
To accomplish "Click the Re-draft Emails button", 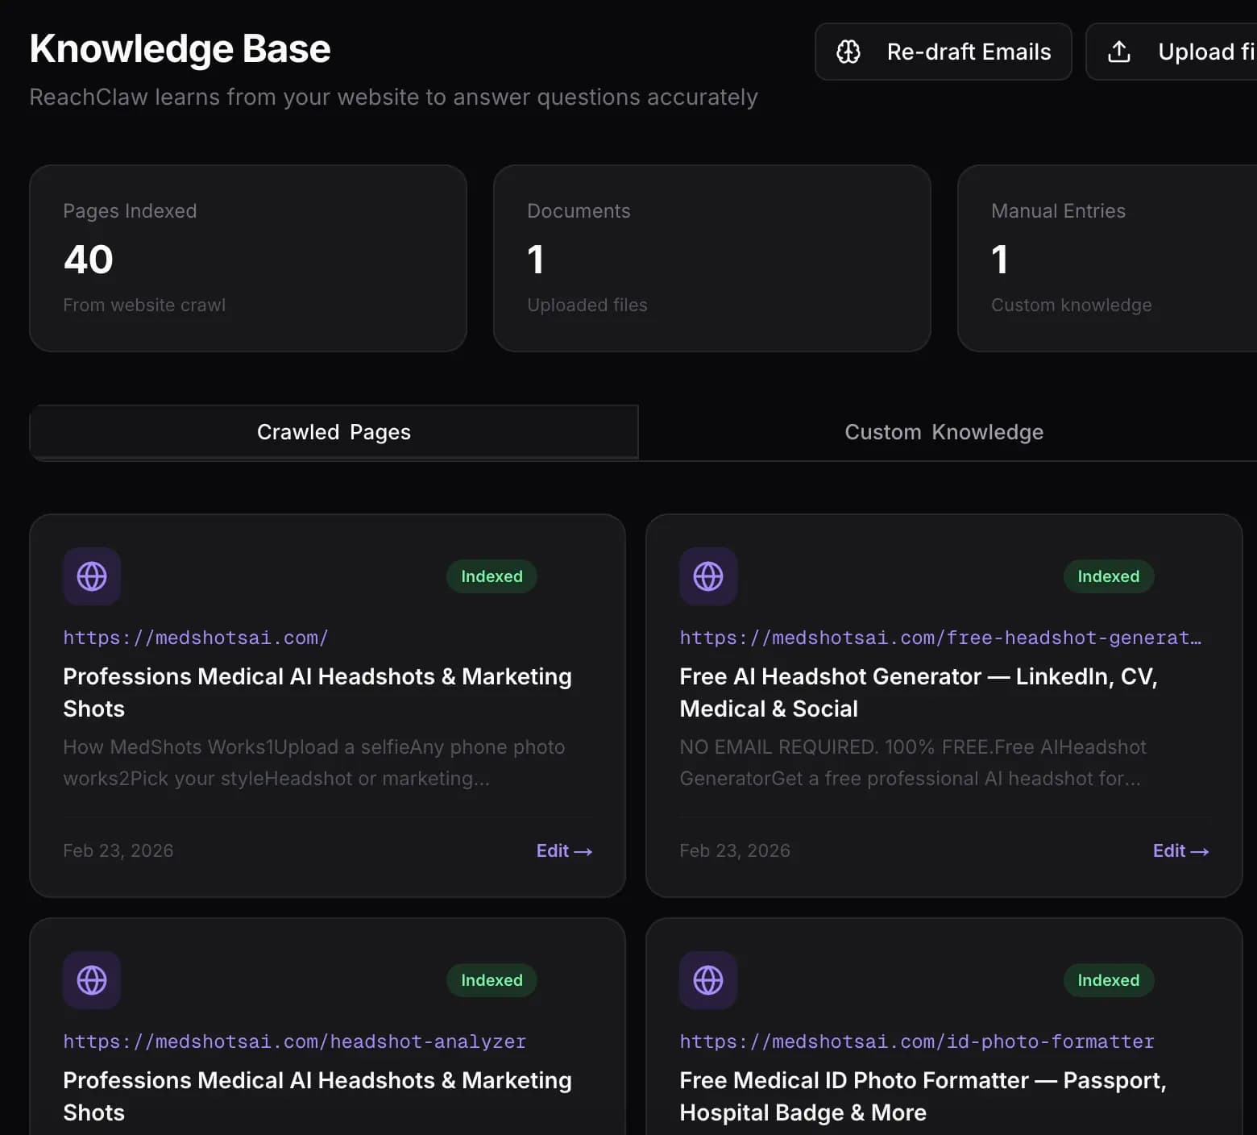I will click(x=943, y=52).
